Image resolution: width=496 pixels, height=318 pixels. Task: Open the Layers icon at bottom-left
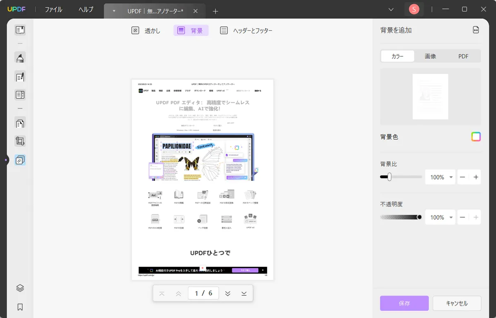coord(20,288)
